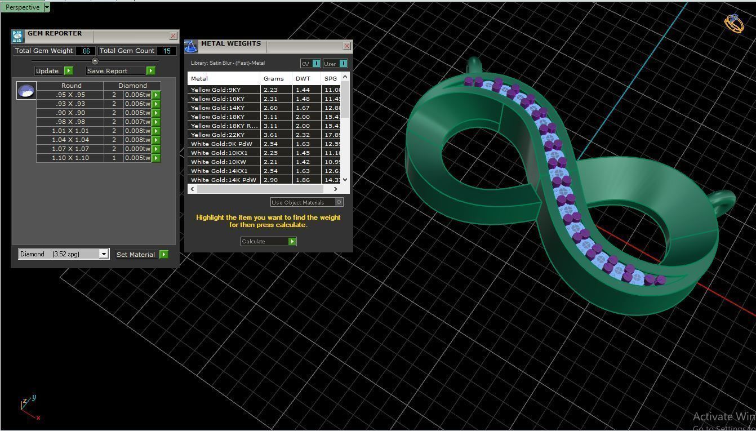Viewport: 756px width, 431px height.
Task: Click the Diamond column header in Gem Reporter
Action: tap(132, 86)
